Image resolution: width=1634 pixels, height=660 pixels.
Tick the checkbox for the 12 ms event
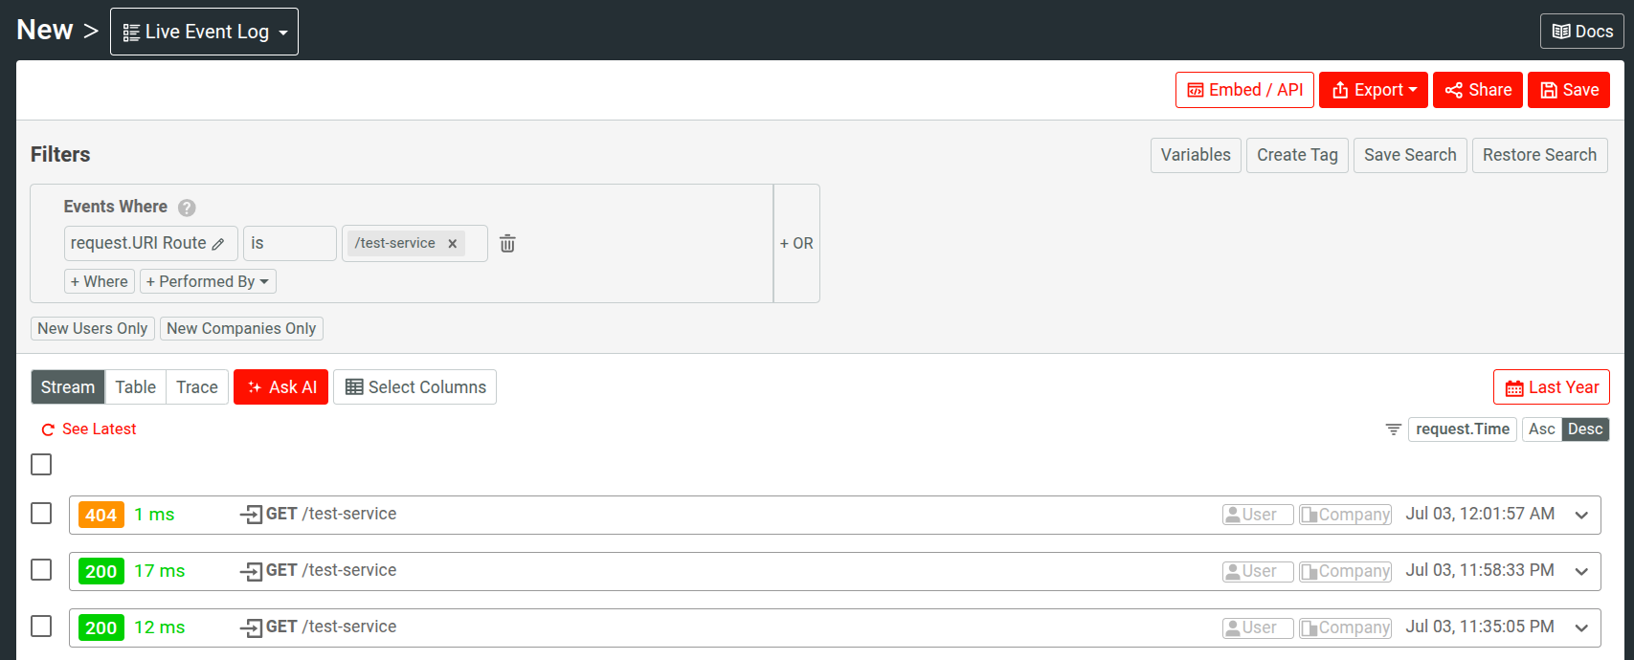(x=41, y=627)
